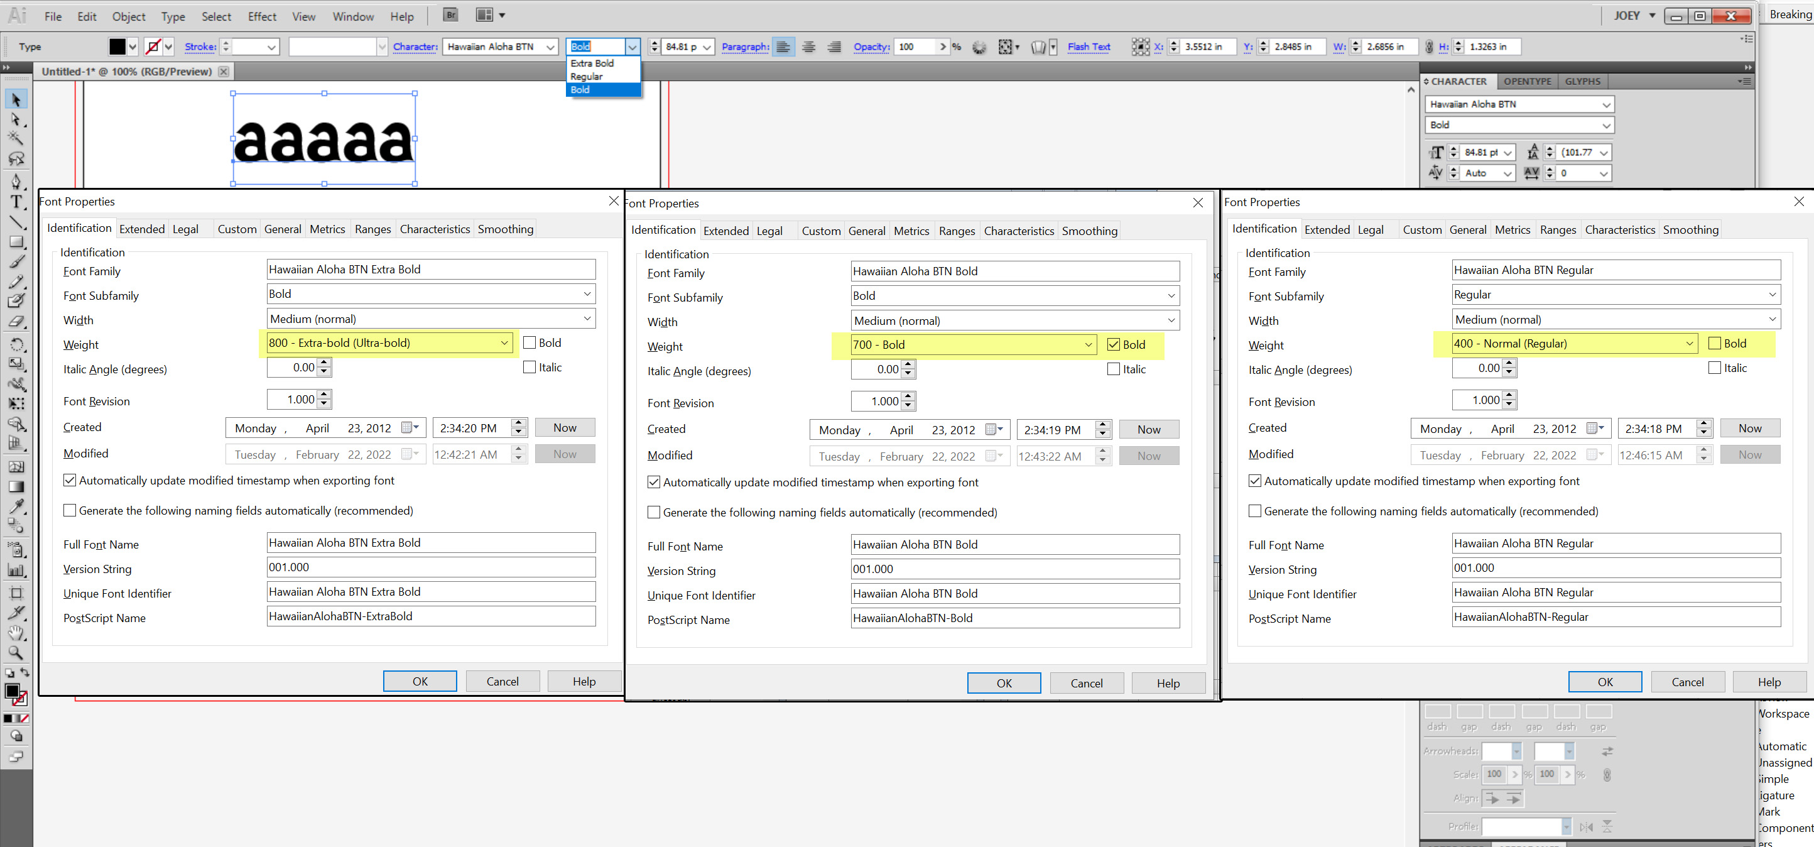1814x847 pixels.
Task: Check Generate naming fields automatically in Regular dialog
Action: (1255, 511)
